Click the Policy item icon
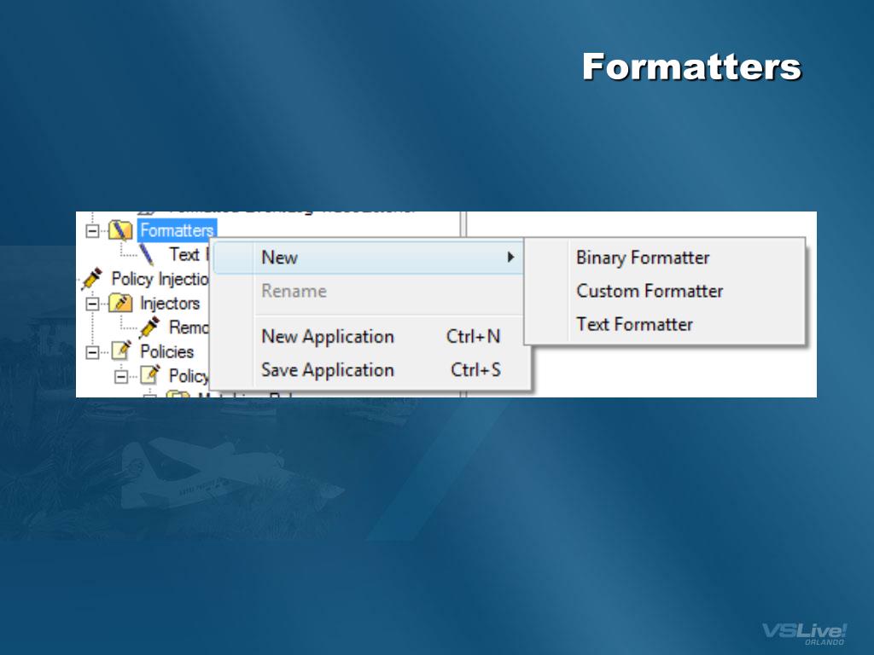874x655 pixels. point(150,375)
